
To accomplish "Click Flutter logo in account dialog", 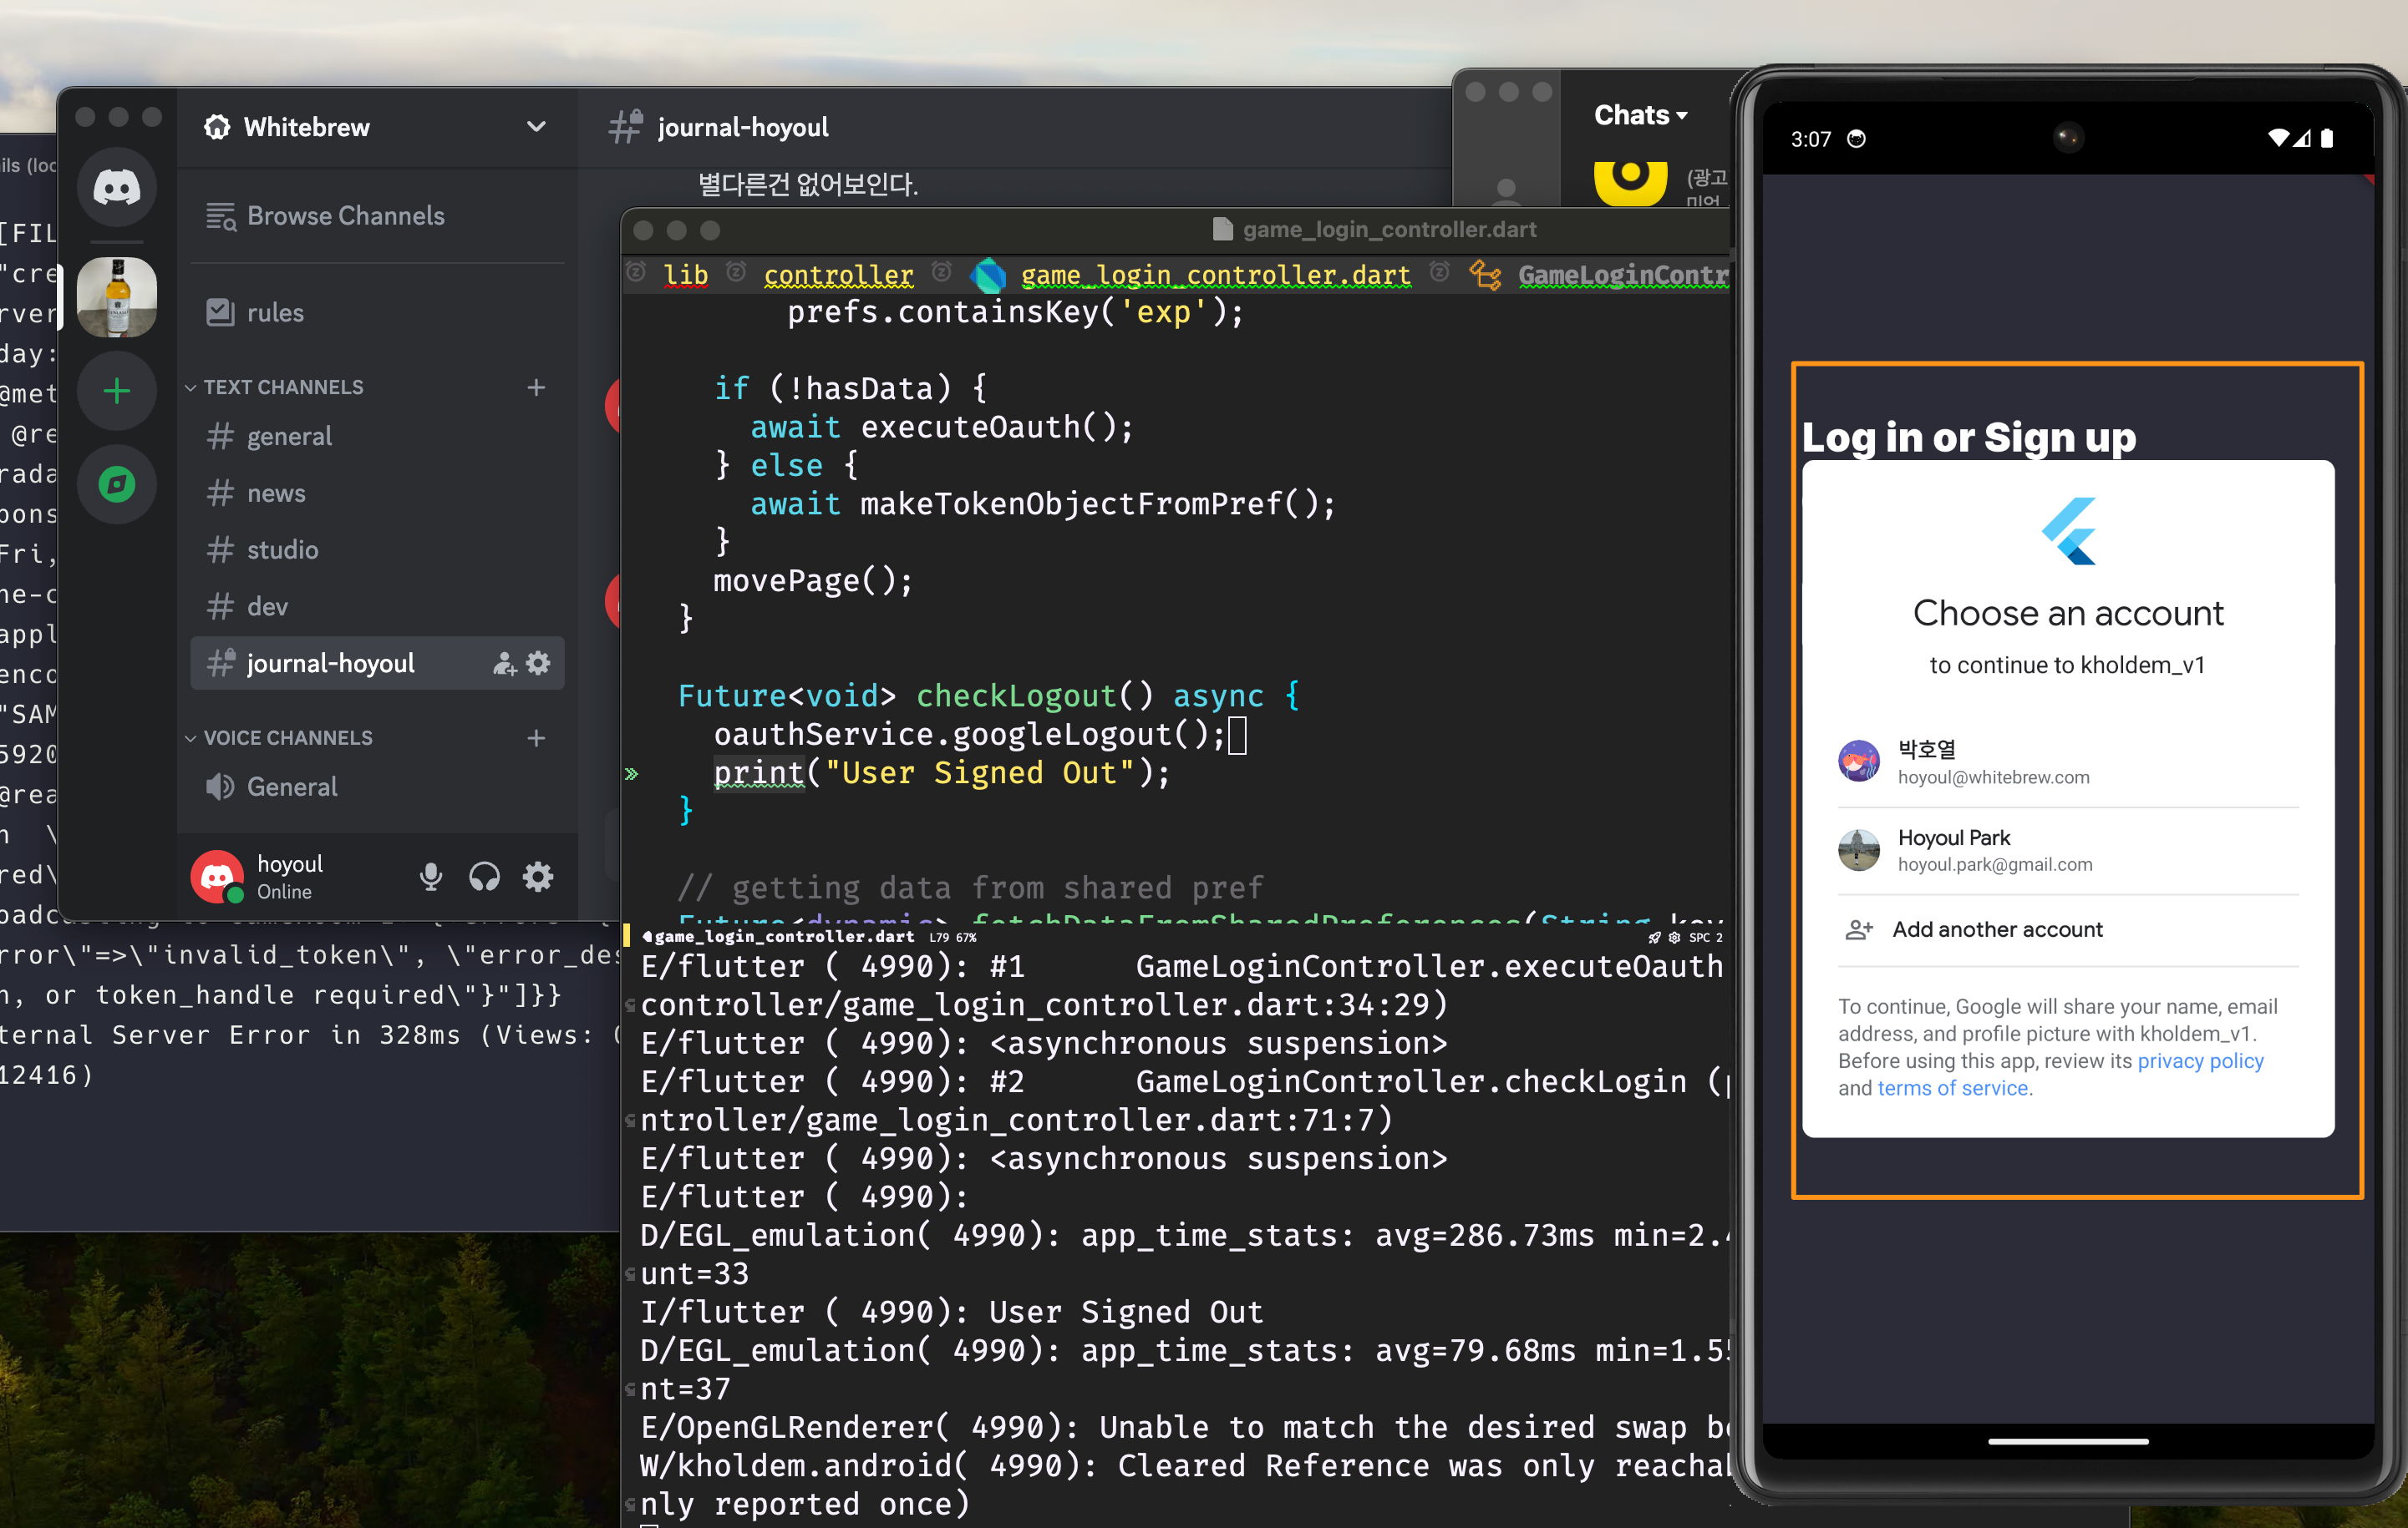I will 2068,531.
